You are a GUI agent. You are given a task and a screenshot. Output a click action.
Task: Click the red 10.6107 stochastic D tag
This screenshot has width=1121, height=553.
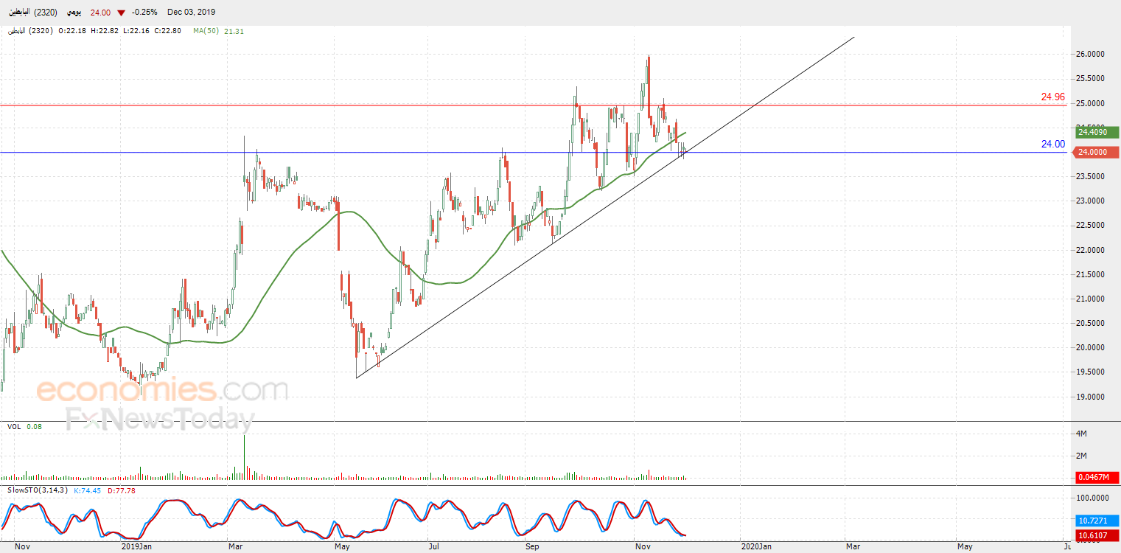[1097, 535]
